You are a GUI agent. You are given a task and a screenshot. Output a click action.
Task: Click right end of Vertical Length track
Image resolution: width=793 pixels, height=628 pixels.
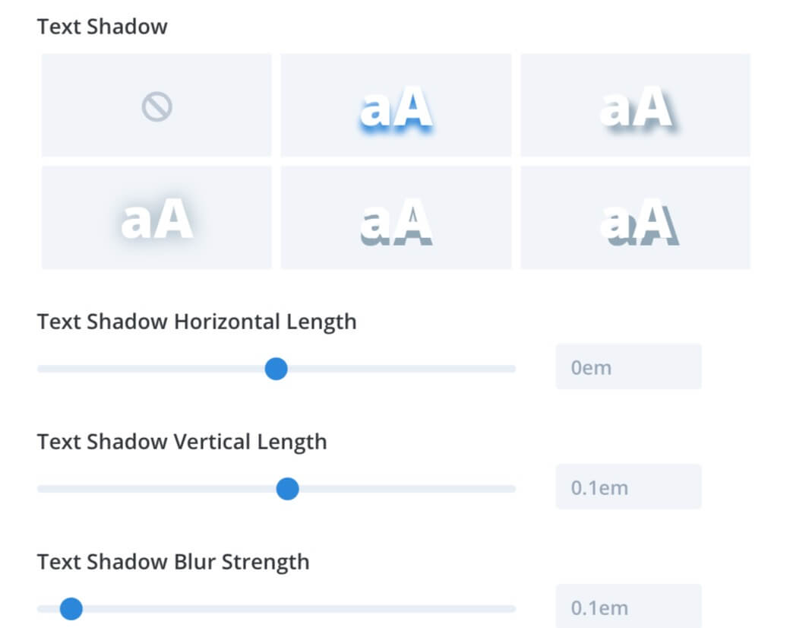[512, 489]
